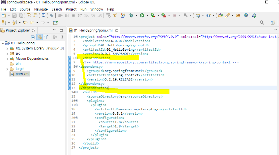Image resolution: width=279 pixels, height=155 pixels.
Task: Click the New Dynamic Web Project icon
Action: [198, 15]
